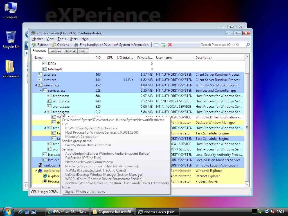Click the network tray icon
This screenshot has height=216, width=288.
(267, 212)
